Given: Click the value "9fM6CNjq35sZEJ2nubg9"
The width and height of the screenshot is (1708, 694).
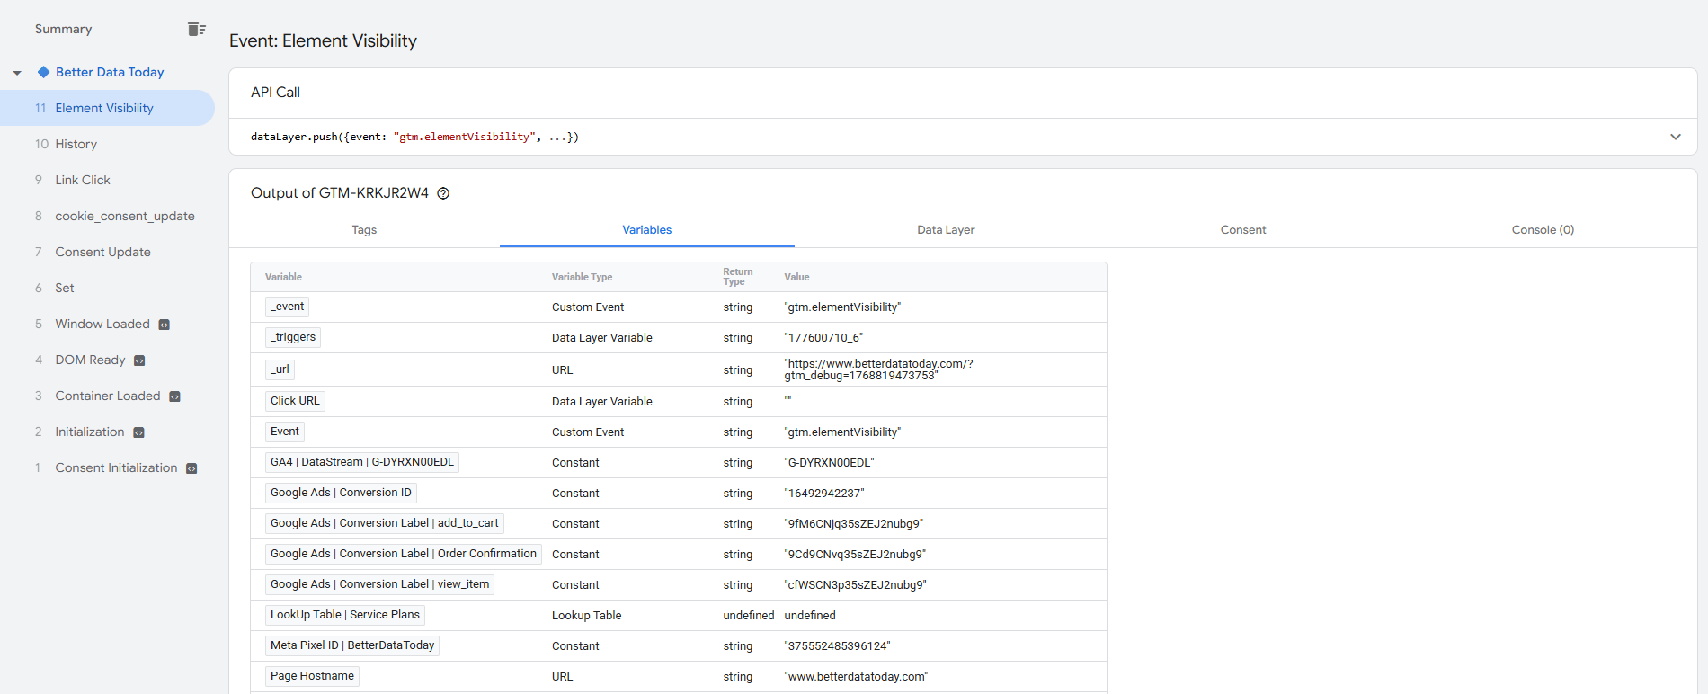Looking at the screenshot, I should [853, 524].
